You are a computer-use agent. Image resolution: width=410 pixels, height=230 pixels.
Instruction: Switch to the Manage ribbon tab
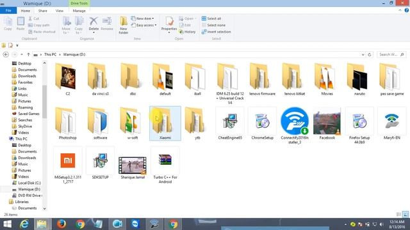(79, 11)
